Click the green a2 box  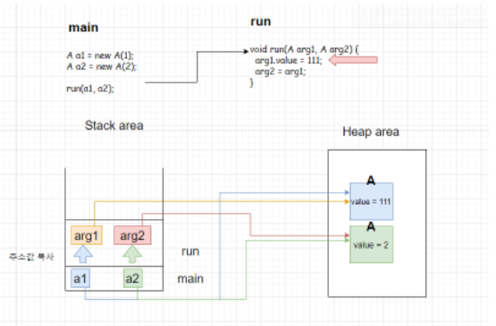point(133,278)
